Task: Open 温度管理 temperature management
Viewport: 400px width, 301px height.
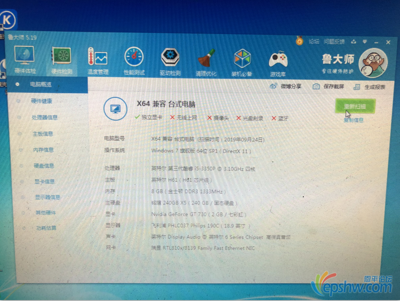Action: click(98, 61)
